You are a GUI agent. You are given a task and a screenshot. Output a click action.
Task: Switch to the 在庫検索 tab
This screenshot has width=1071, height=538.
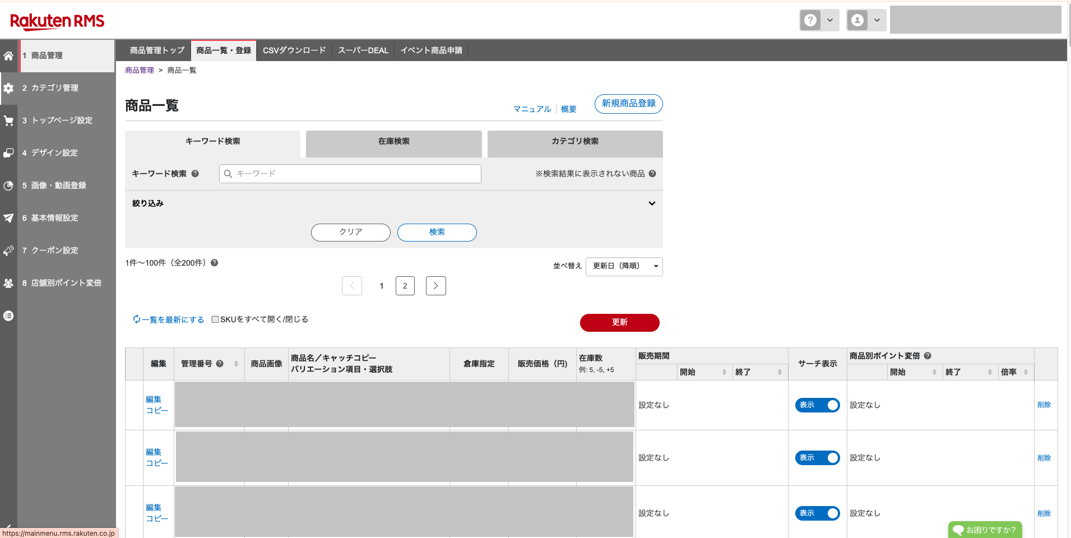[x=393, y=141]
